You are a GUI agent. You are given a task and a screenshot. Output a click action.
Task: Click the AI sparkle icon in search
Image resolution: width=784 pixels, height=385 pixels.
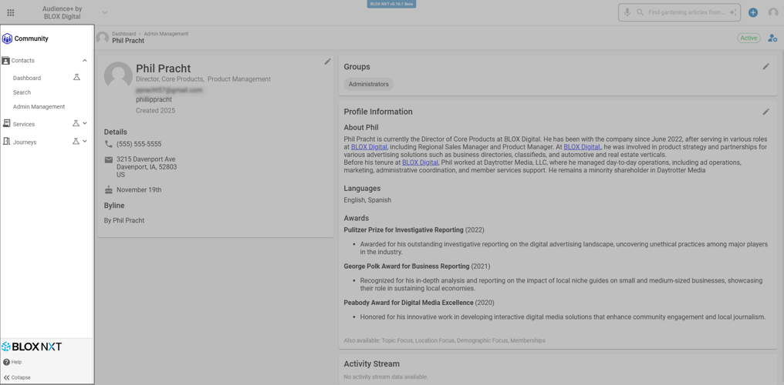tap(732, 12)
